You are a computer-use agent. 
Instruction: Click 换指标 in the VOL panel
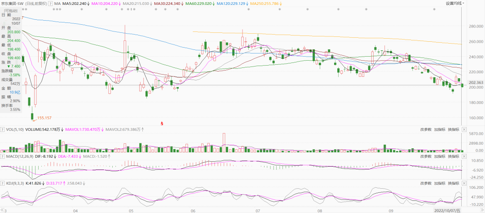click(x=453, y=129)
